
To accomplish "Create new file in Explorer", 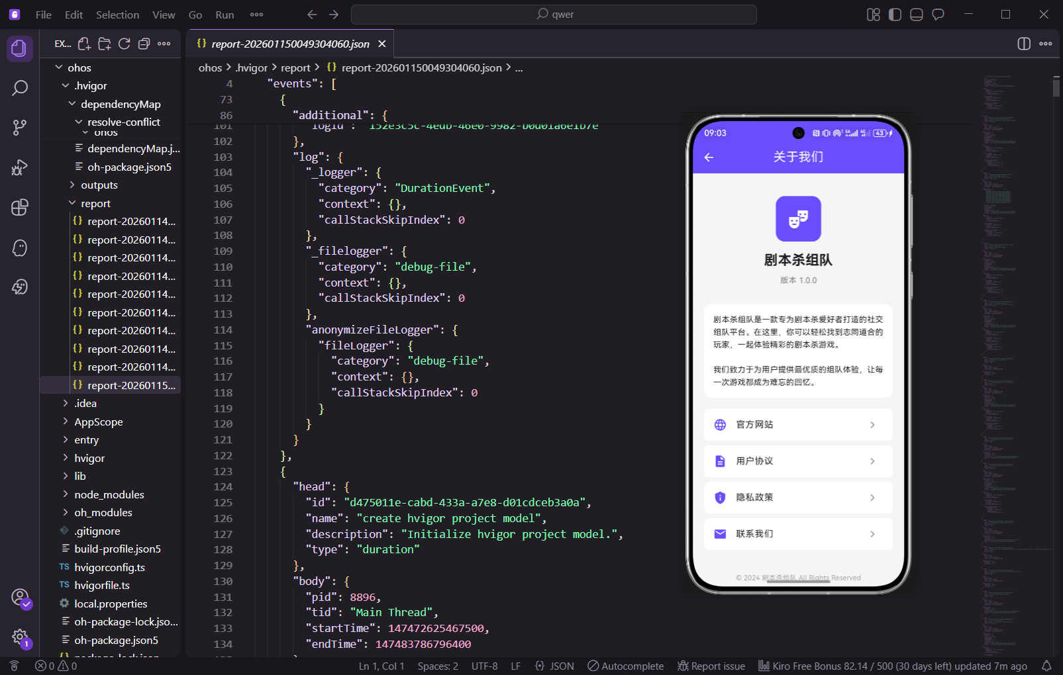I will coord(84,44).
